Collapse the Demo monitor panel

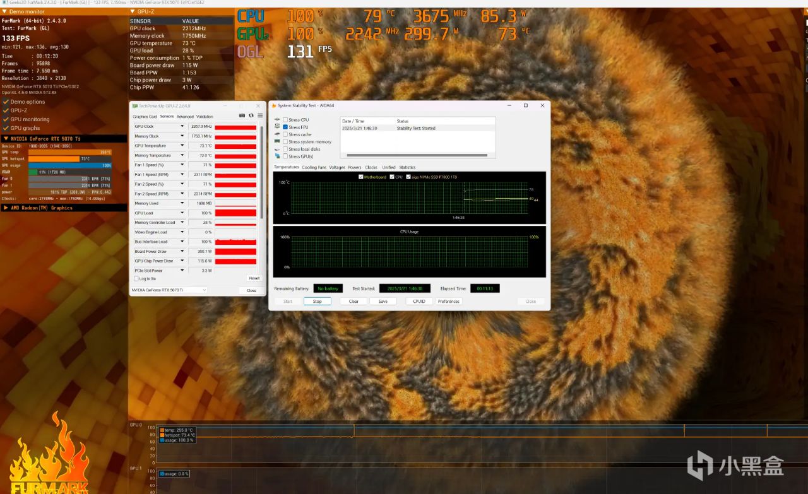click(5, 11)
